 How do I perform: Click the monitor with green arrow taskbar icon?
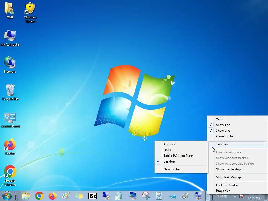(x=133, y=196)
